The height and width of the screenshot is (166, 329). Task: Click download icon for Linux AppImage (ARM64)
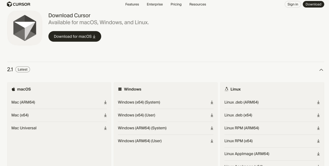[318, 154]
